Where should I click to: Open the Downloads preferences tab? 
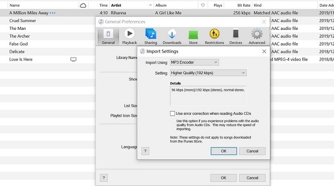[172, 36]
